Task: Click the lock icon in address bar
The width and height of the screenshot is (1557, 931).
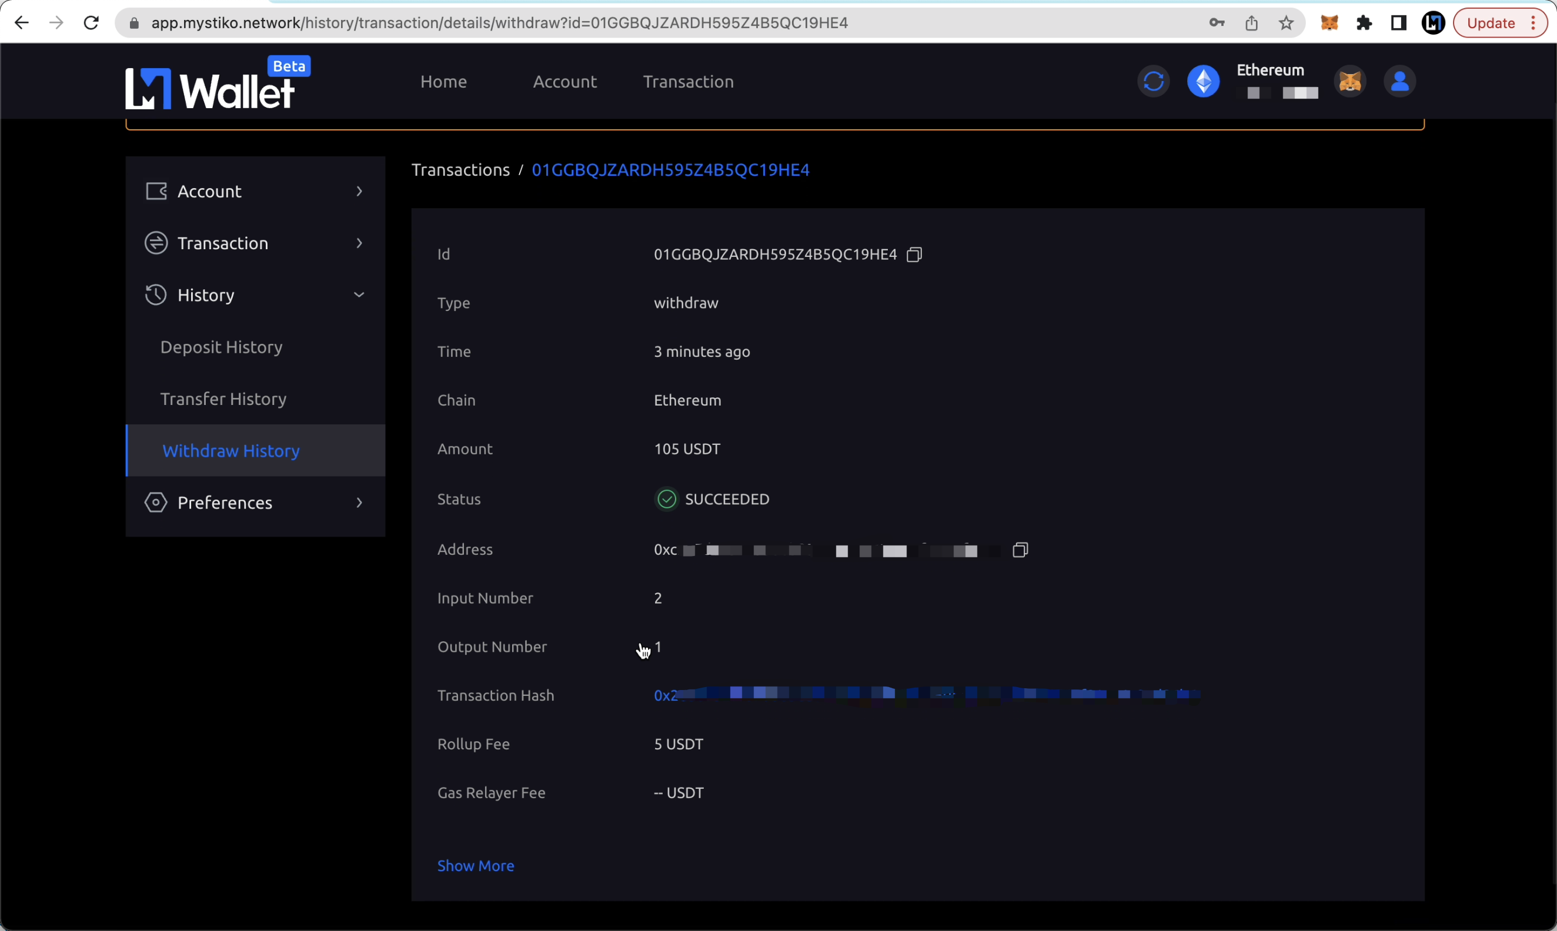Action: 133,23
